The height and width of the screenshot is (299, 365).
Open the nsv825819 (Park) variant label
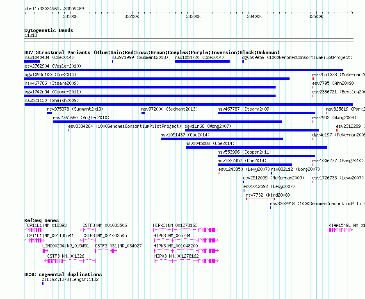(x=345, y=109)
